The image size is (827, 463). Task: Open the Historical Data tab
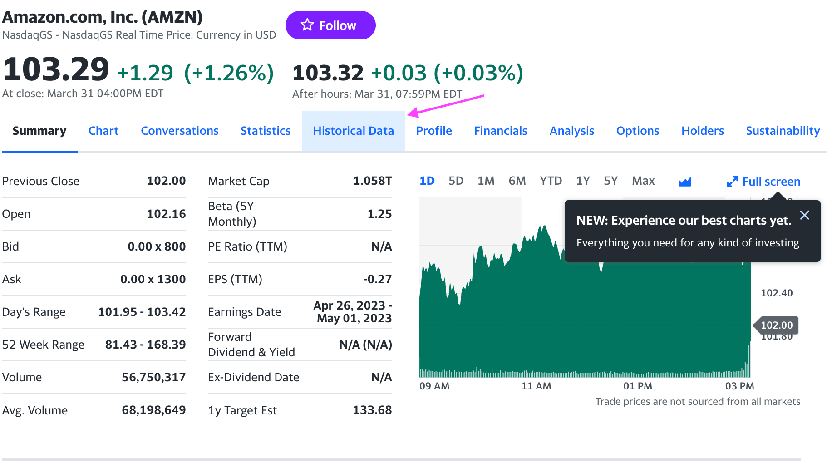pos(353,131)
